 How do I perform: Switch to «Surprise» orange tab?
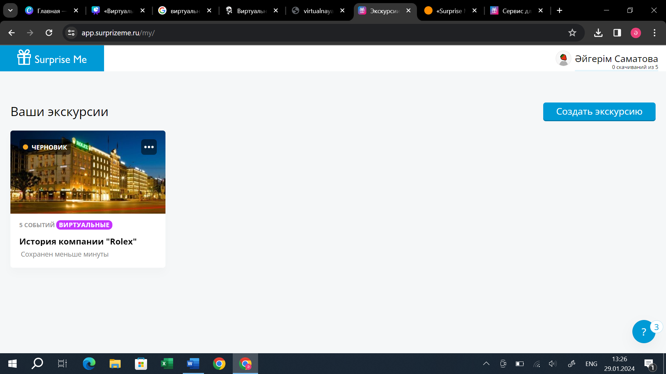coord(449,11)
